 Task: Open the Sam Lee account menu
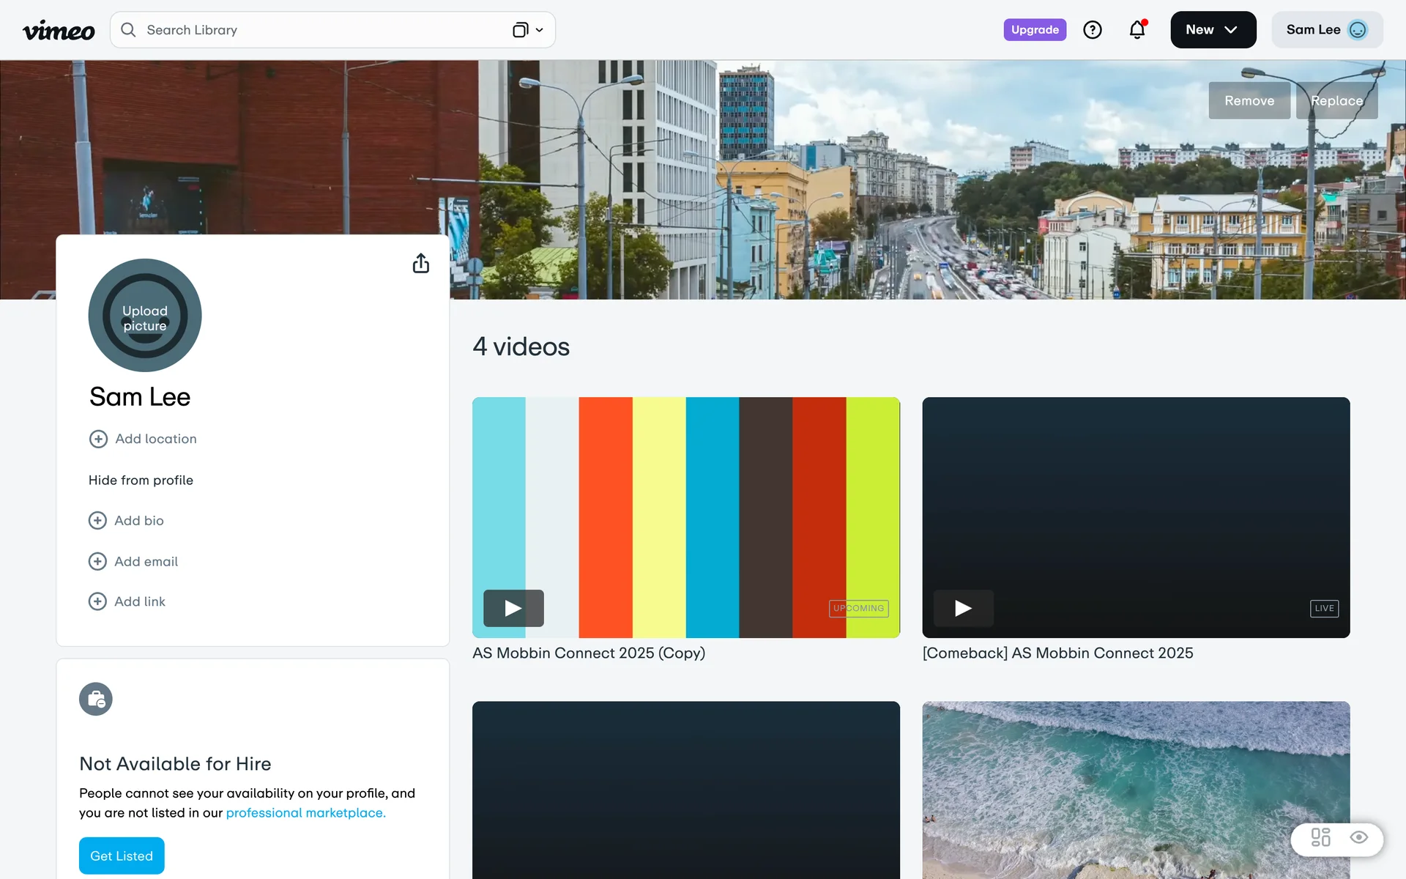pos(1326,30)
